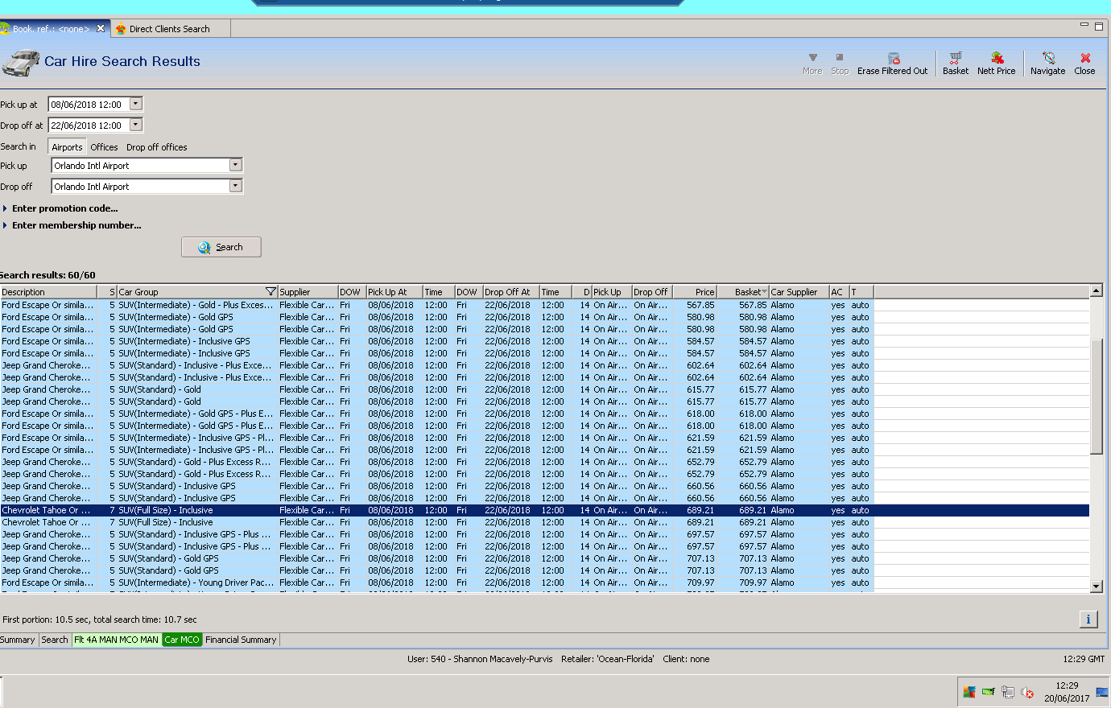Click the results scrollbar up arrow

pyautogui.click(x=1096, y=290)
